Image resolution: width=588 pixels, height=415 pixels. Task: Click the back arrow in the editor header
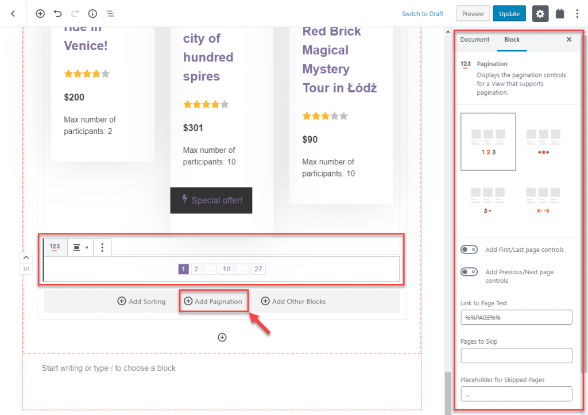(x=13, y=14)
